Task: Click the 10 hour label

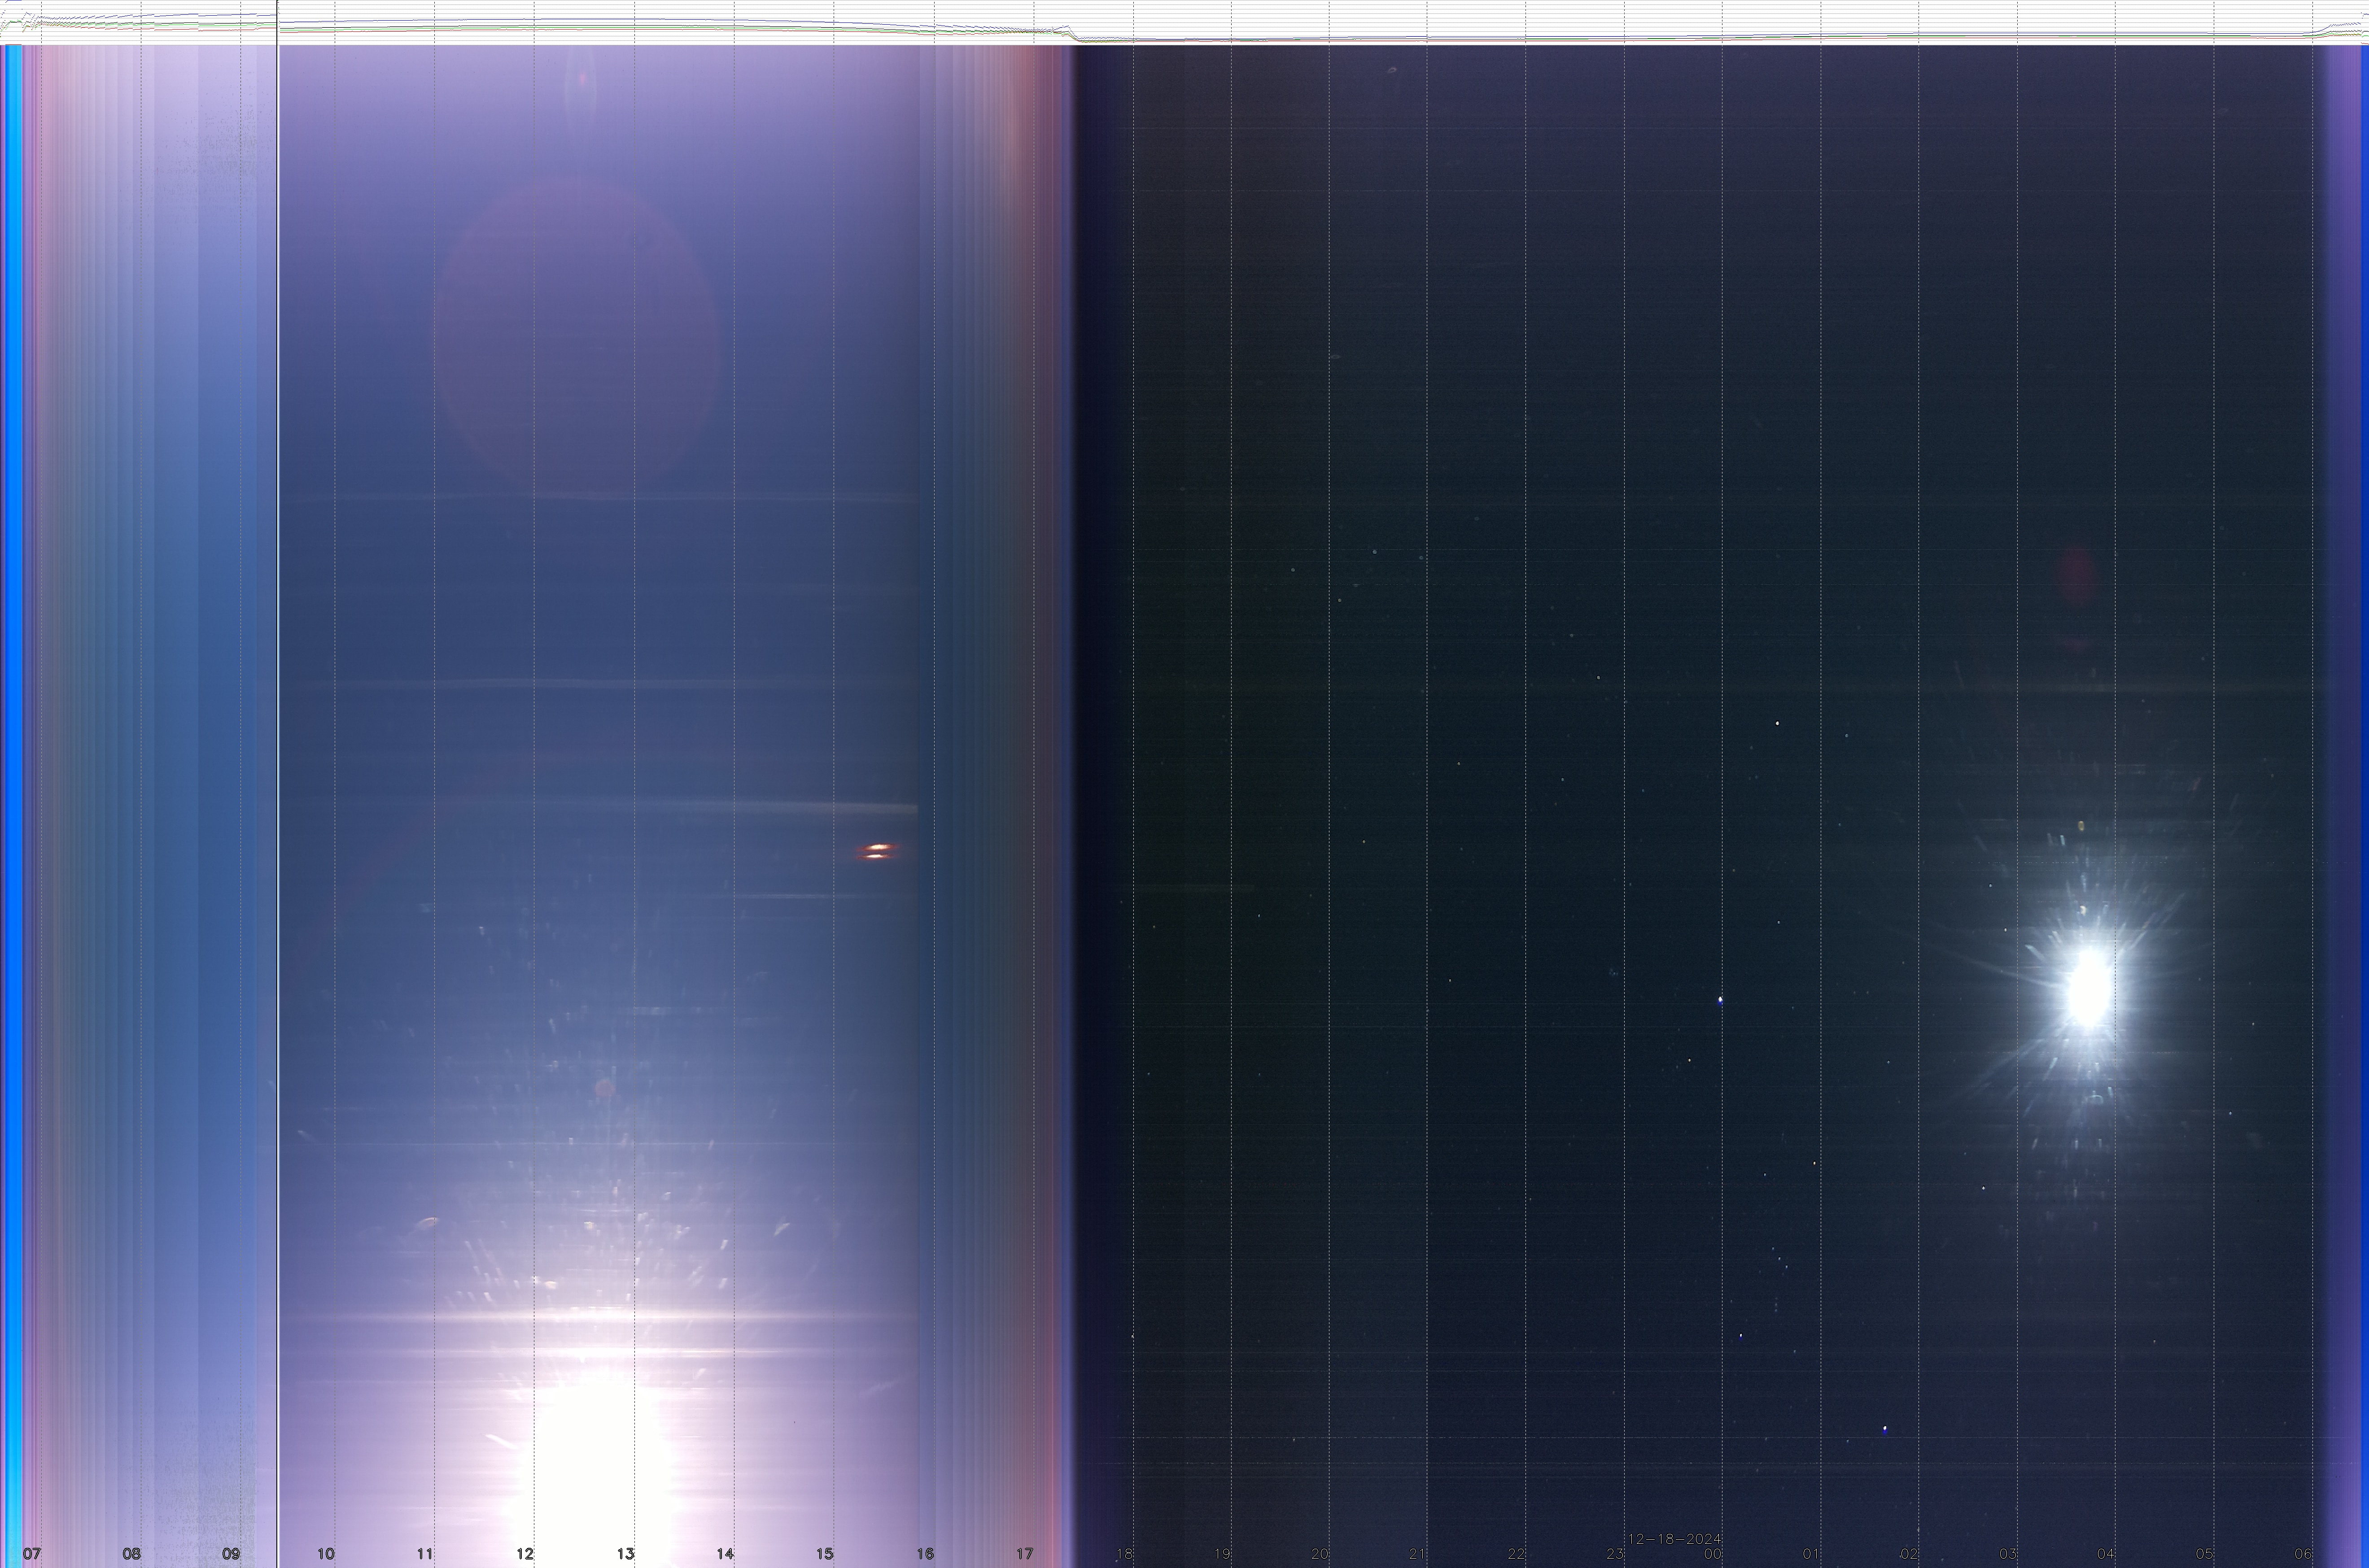Action: 325,1553
